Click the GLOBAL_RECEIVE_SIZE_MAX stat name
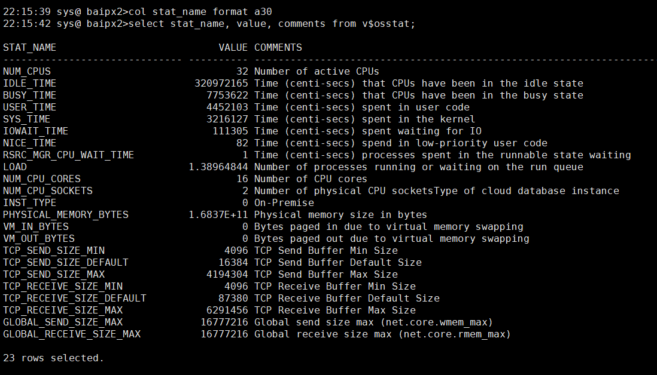The width and height of the screenshot is (657, 375). (71, 334)
